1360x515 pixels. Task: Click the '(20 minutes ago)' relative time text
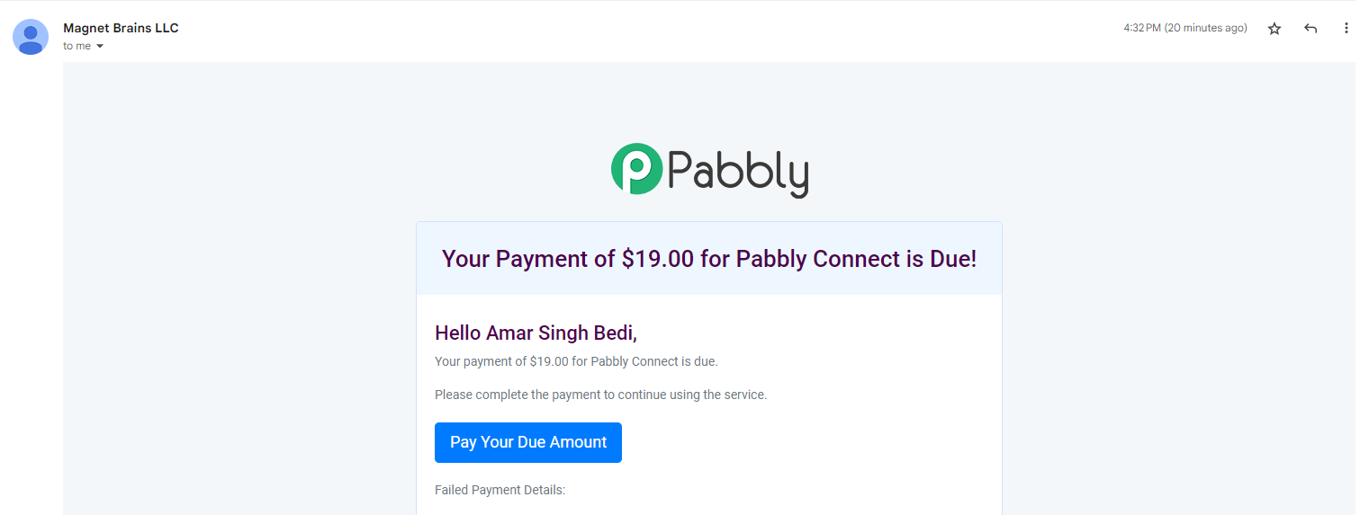click(1205, 28)
